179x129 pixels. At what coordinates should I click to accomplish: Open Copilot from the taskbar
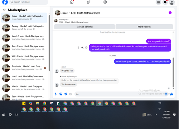click(x=31, y=103)
